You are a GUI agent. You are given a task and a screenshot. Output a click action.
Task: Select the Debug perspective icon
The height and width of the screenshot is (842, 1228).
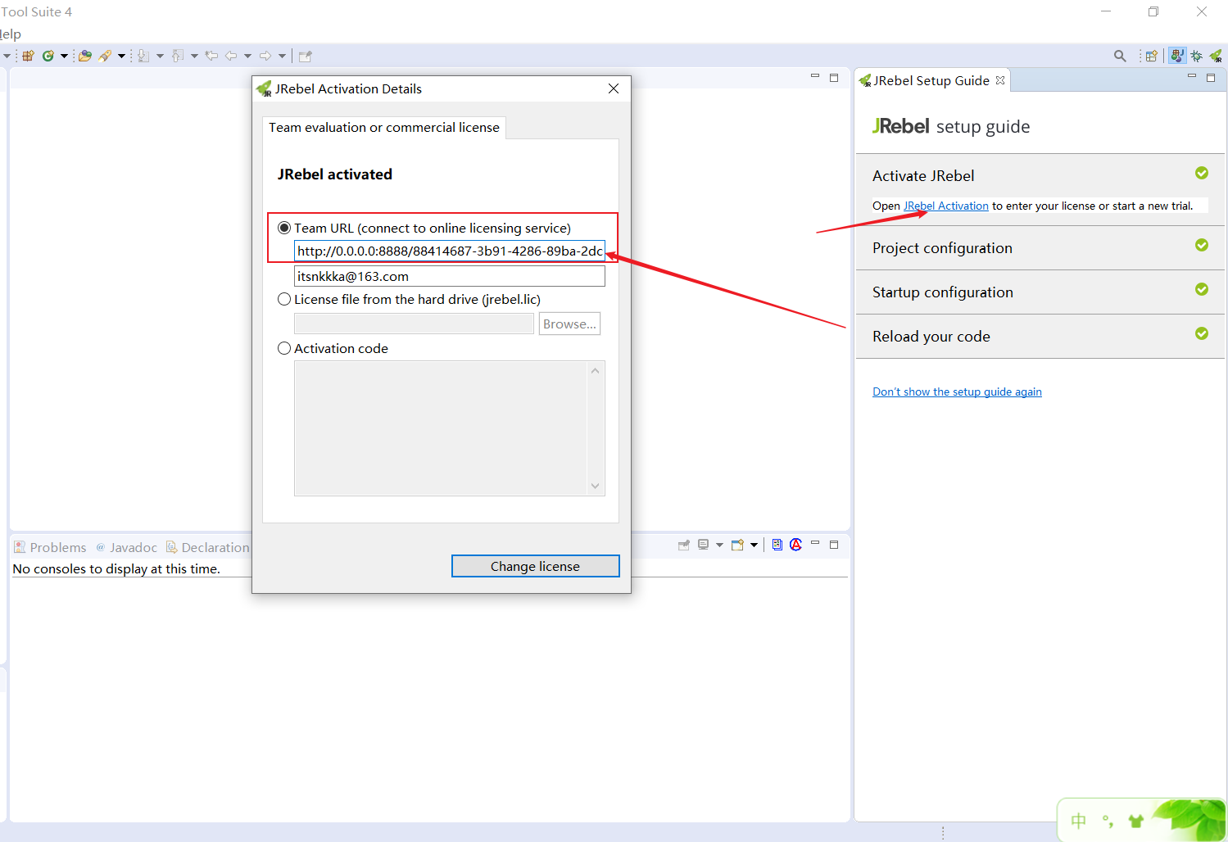coord(1197,56)
